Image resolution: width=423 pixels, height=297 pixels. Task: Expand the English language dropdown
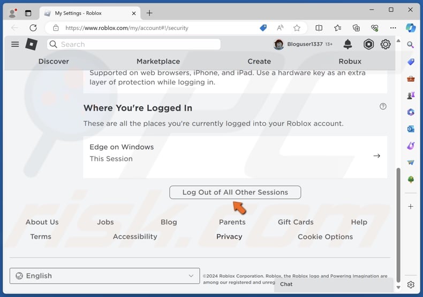(104, 276)
